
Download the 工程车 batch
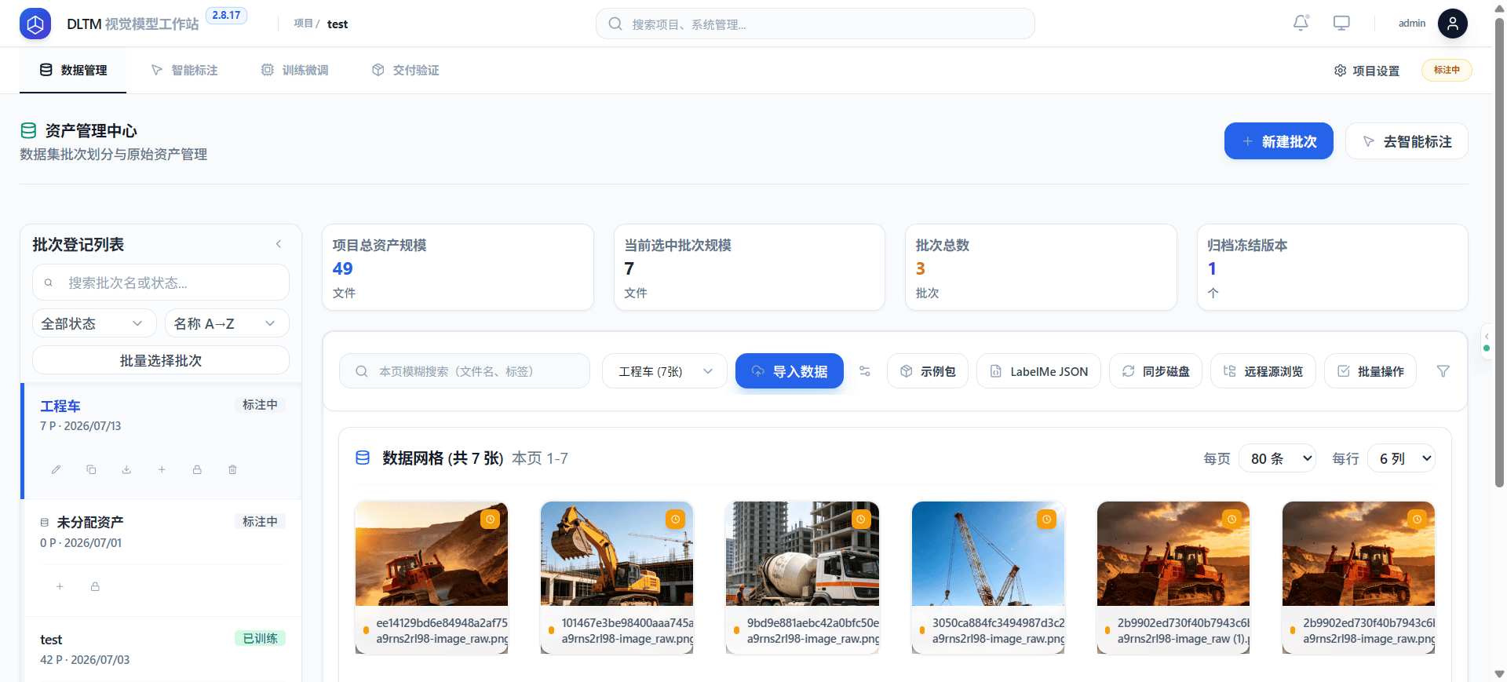coord(126,469)
